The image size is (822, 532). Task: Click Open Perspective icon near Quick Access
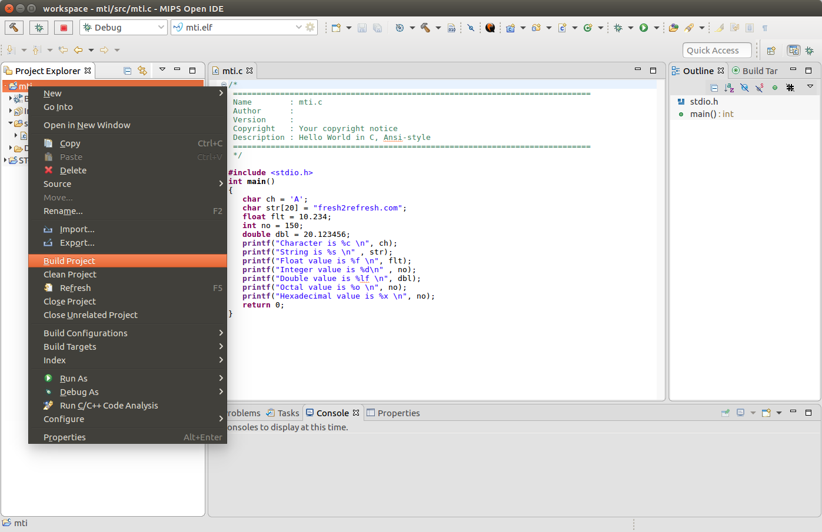click(x=771, y=51)
